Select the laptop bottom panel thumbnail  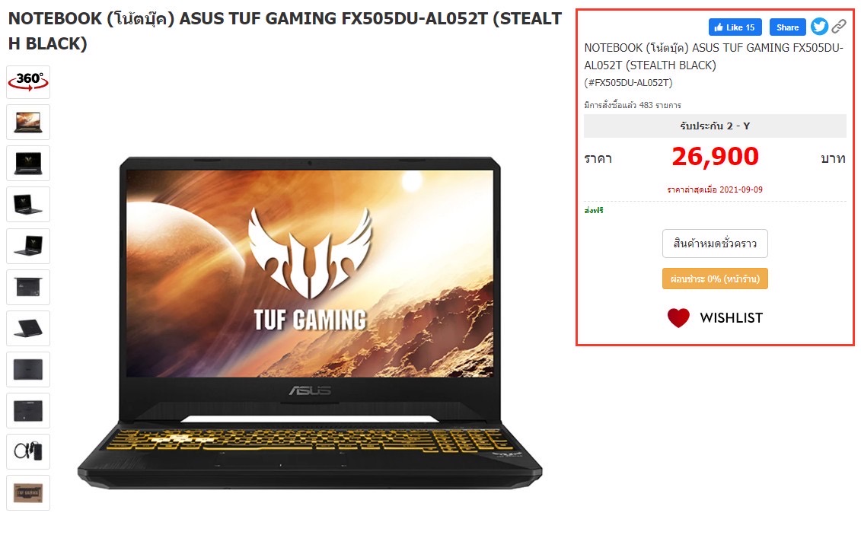pos(28,410)
